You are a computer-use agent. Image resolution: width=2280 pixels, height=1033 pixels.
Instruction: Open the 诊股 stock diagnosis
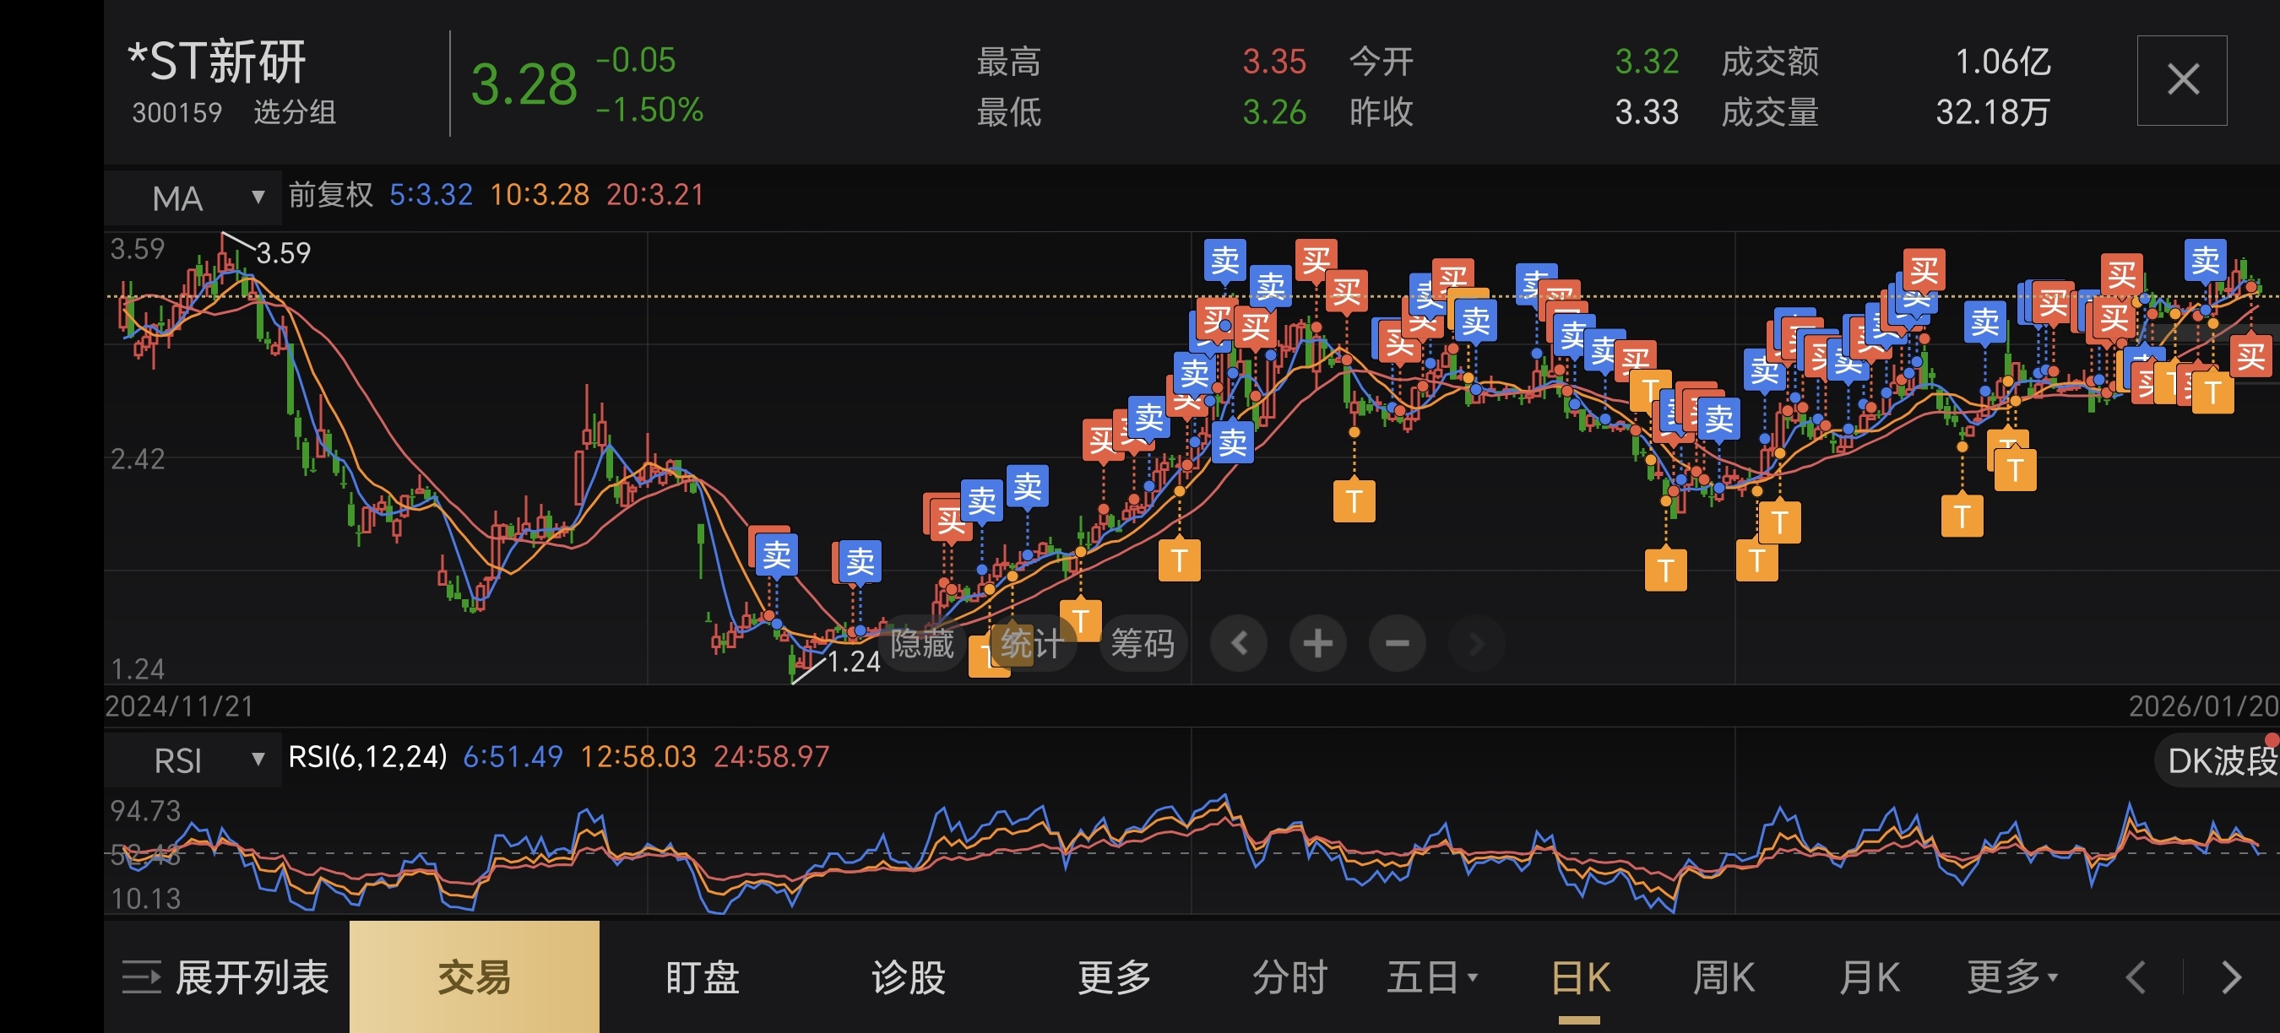(x=908, y=977)
